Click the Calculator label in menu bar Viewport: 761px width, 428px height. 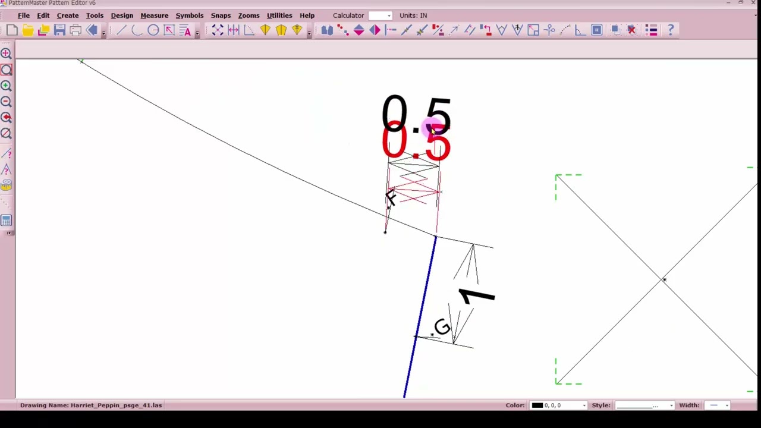pos(348,15)
